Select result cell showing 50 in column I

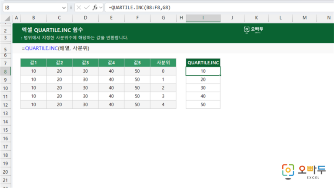203,104
